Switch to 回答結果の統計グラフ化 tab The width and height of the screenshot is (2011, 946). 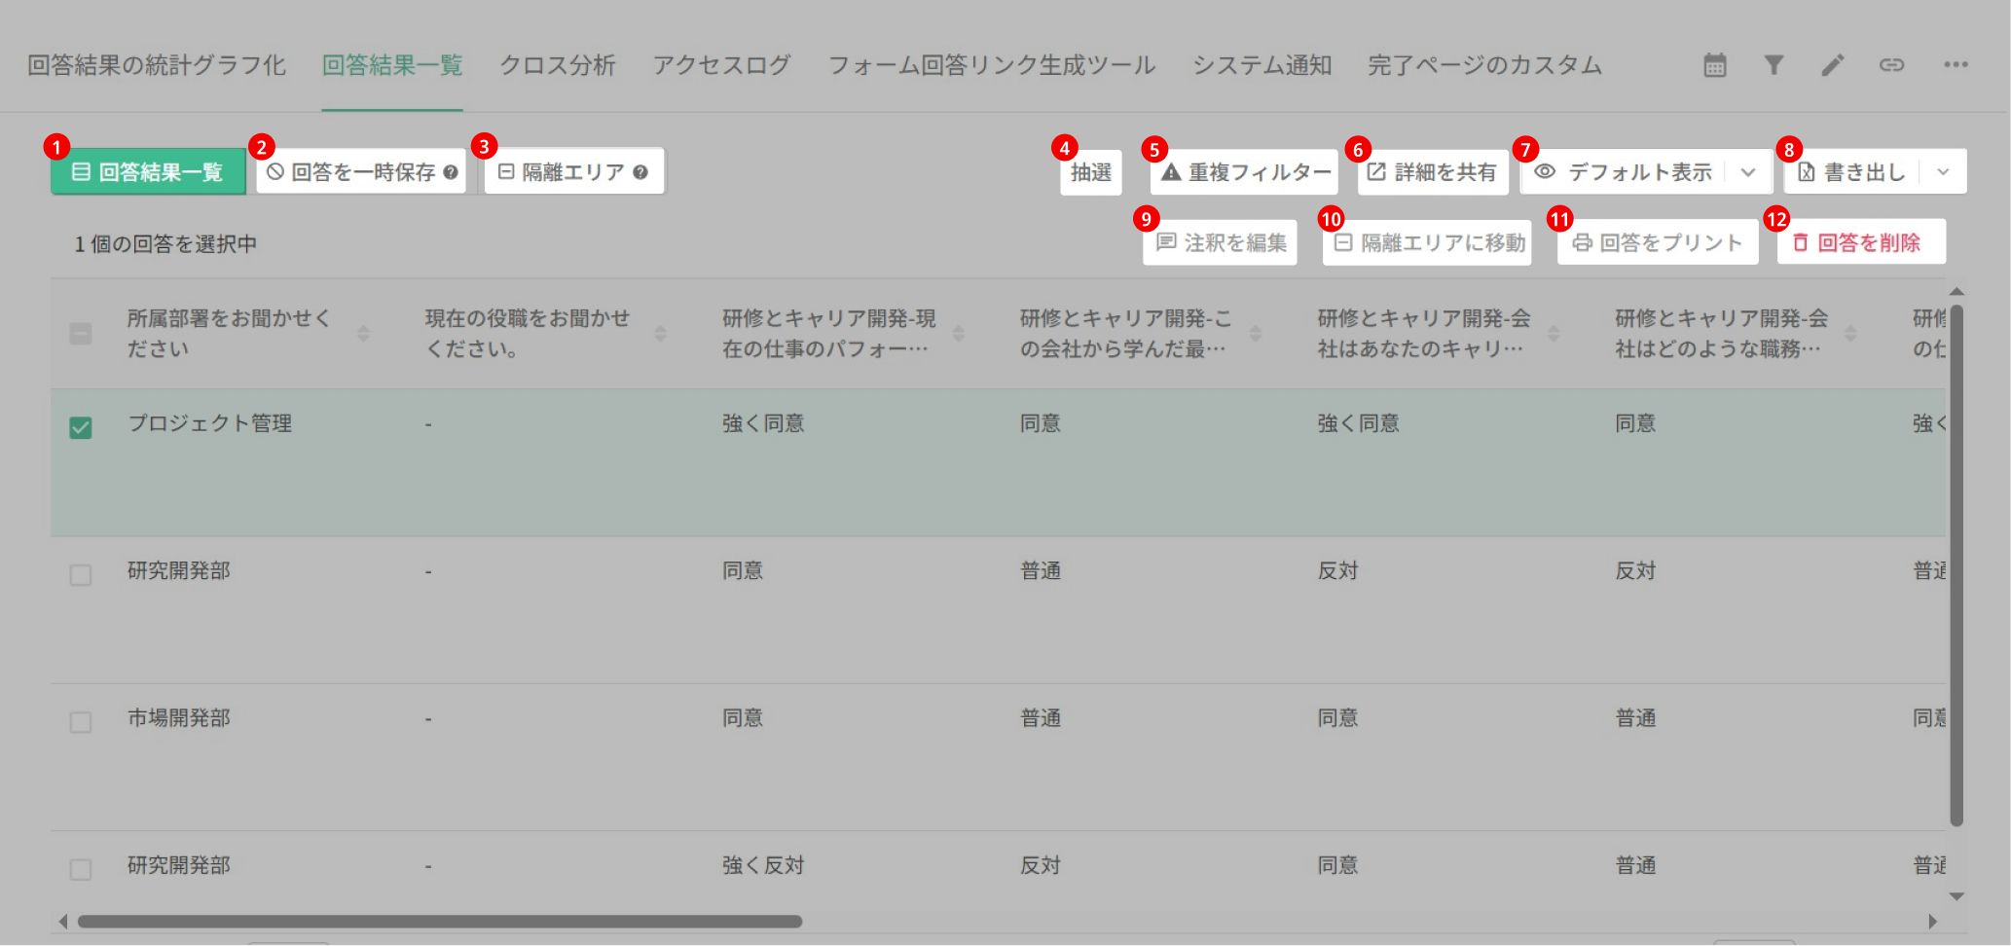point(157,65)
